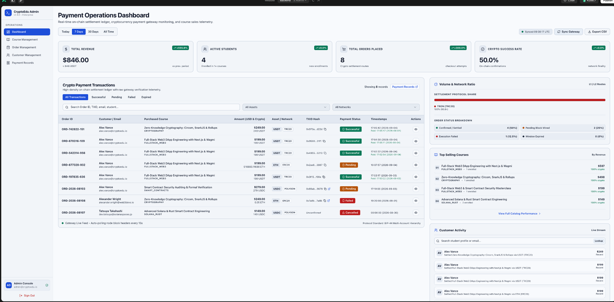Screen dimensions: 614x302
Task: View details of order ORD-2026-08107
Action: [x=416, y=213]
